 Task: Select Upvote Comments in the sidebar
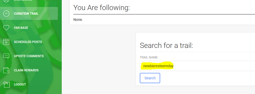[29, 56]
